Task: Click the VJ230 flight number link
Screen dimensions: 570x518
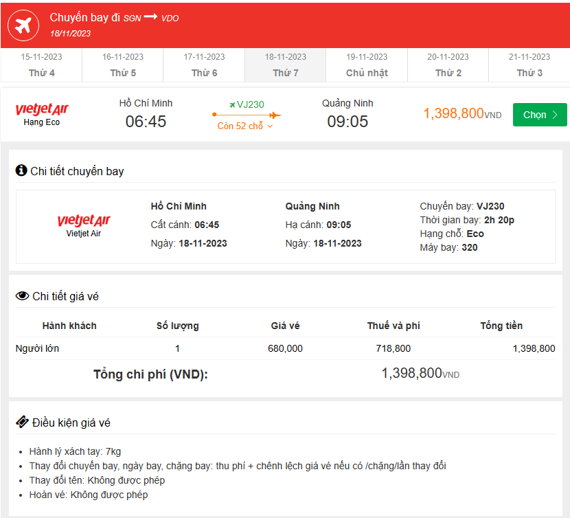Action: [x=250, y=105]
